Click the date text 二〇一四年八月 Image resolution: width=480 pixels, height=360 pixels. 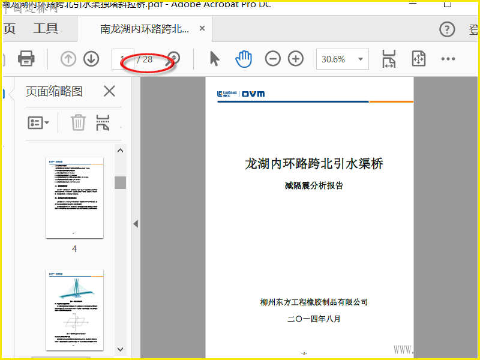tap(314, 319)
